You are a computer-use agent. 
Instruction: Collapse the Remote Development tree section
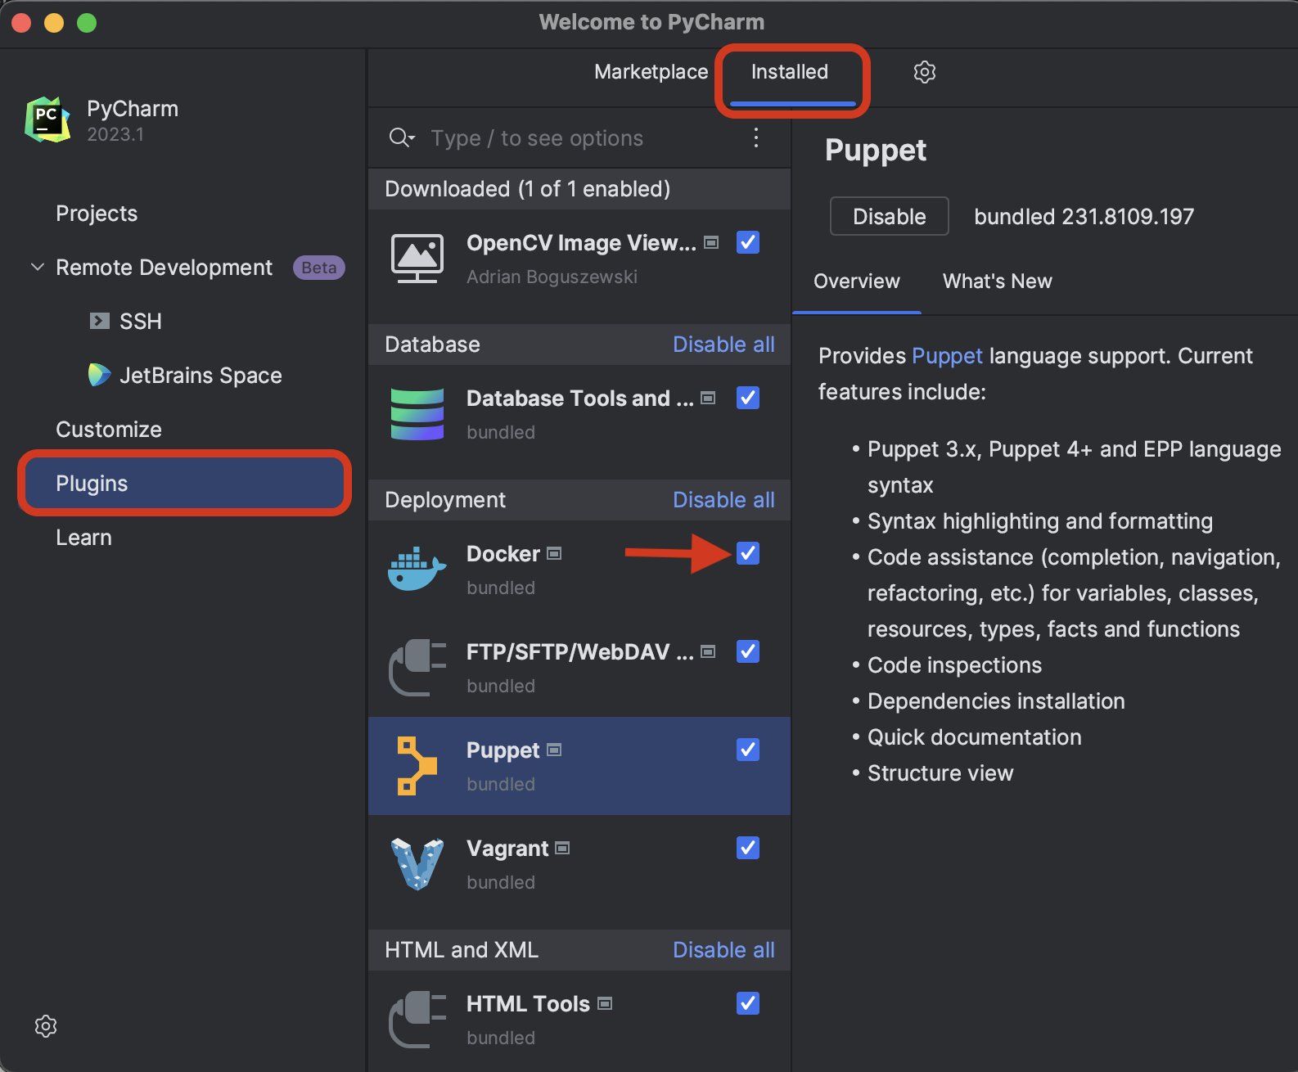pyautogui.click(x=38, y=268)
